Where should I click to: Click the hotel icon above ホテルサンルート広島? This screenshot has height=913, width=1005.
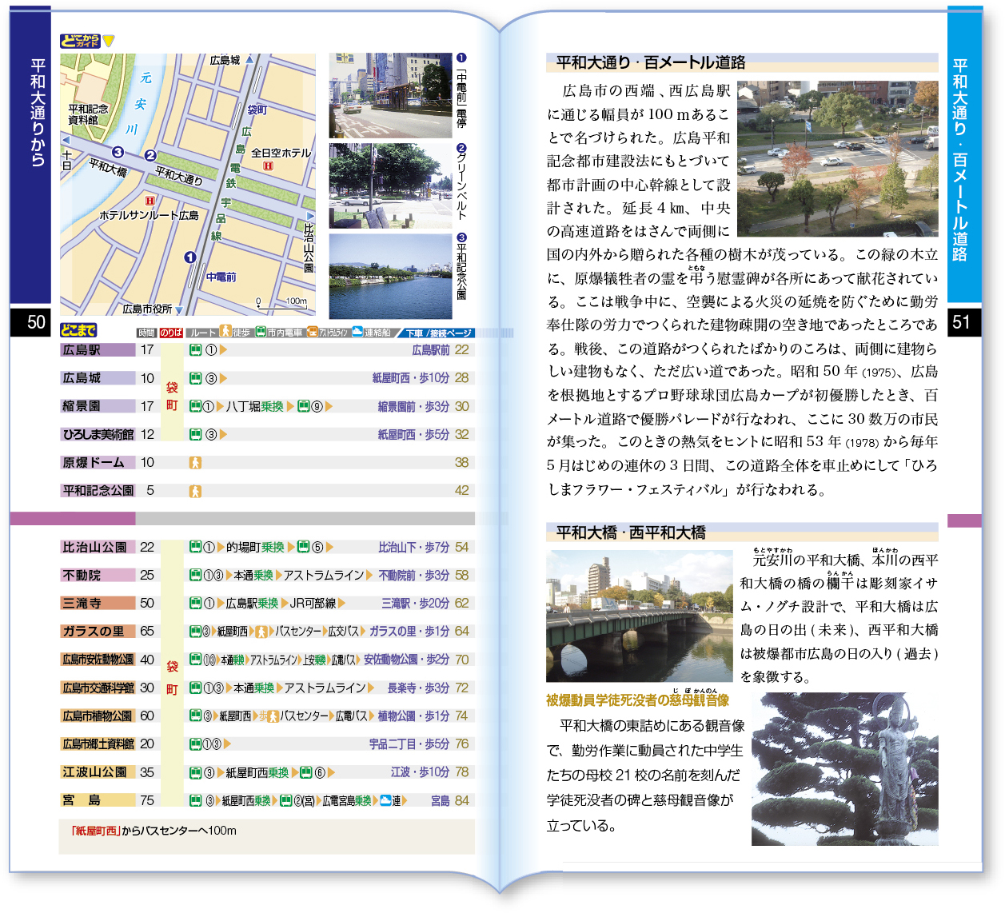tap(150, 201)
